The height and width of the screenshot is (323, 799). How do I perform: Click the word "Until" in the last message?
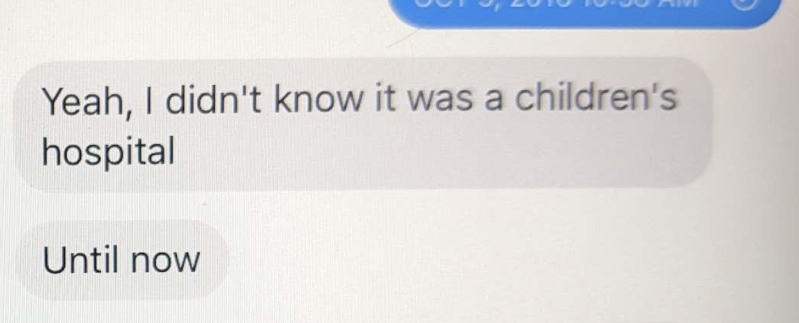[82, 260]
